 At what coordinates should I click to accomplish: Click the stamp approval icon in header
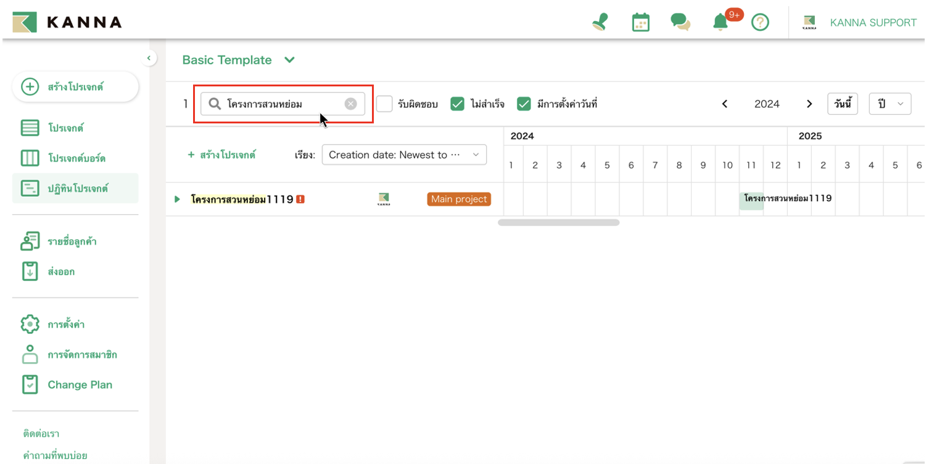click(600, 23)
